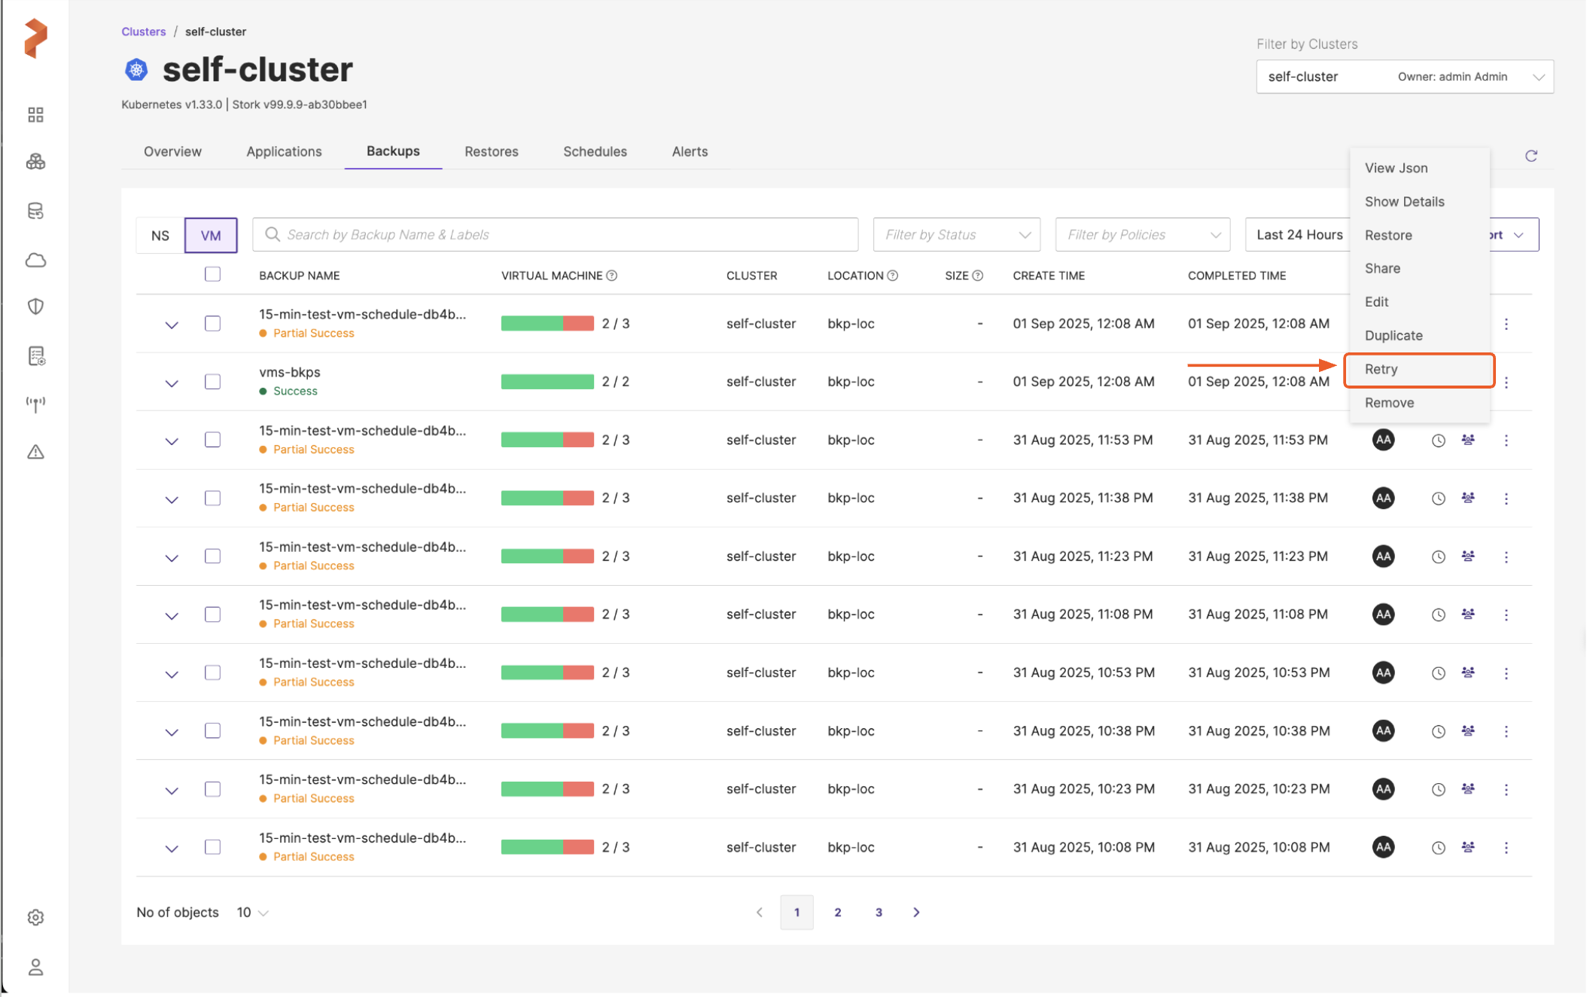The image size is (1590, 997).
Task: Click the alerts warning triangle sidebar icon
Action: point(35,452)
